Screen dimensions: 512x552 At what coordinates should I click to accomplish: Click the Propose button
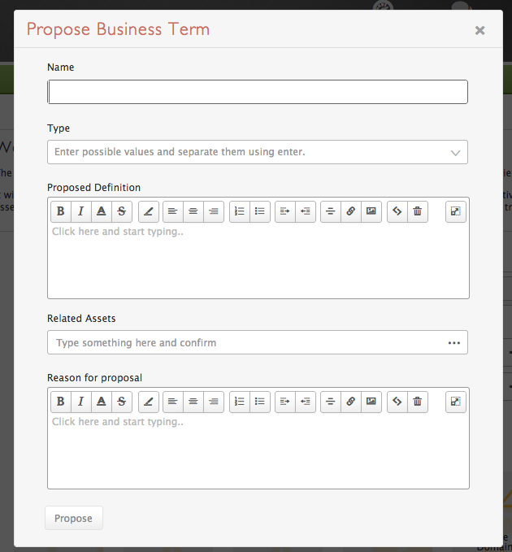pos(73,518)
